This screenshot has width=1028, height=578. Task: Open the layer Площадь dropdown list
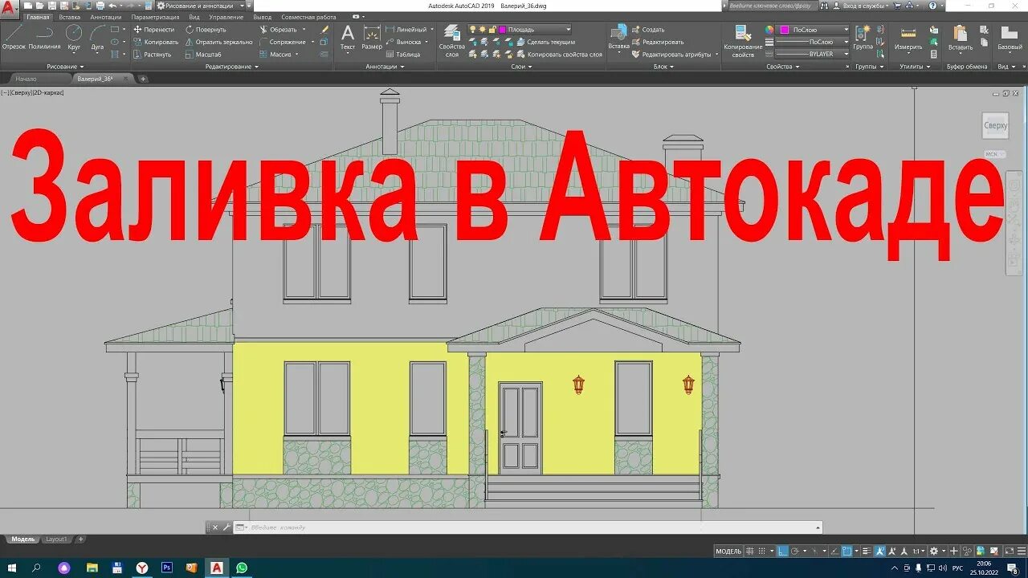[x=568, y=30]
